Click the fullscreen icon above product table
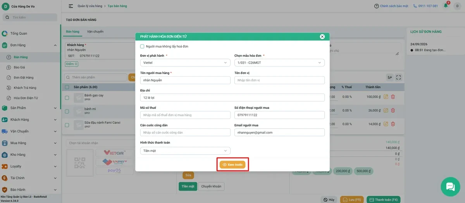465x203 pixels. pos(398,77)
